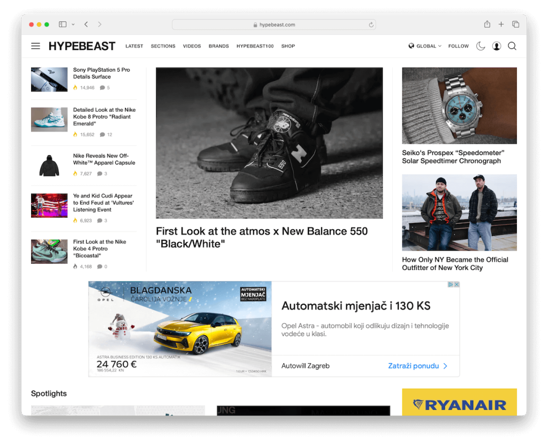Click the black hoodie thumbnail
This screenshot has height=444, width=548.
click(x=49, y=165)
